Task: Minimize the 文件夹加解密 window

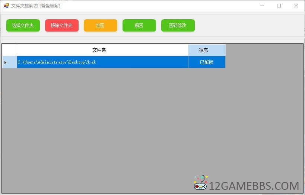Action: (x=262, y=6)
